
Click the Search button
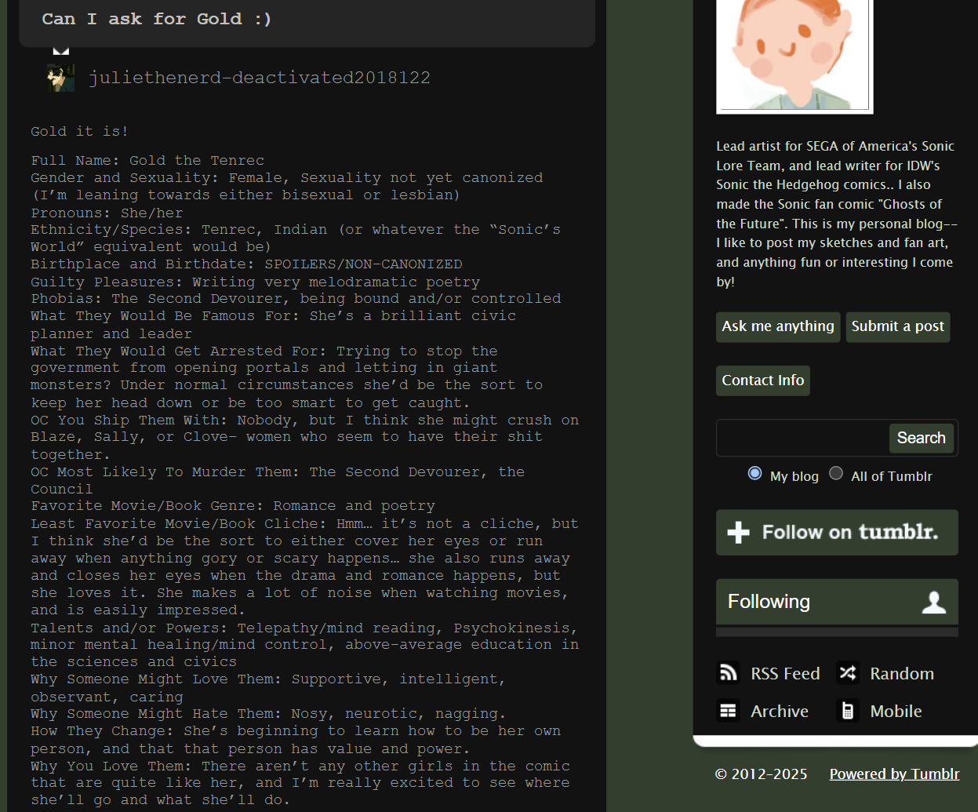(x=921, y=438)
